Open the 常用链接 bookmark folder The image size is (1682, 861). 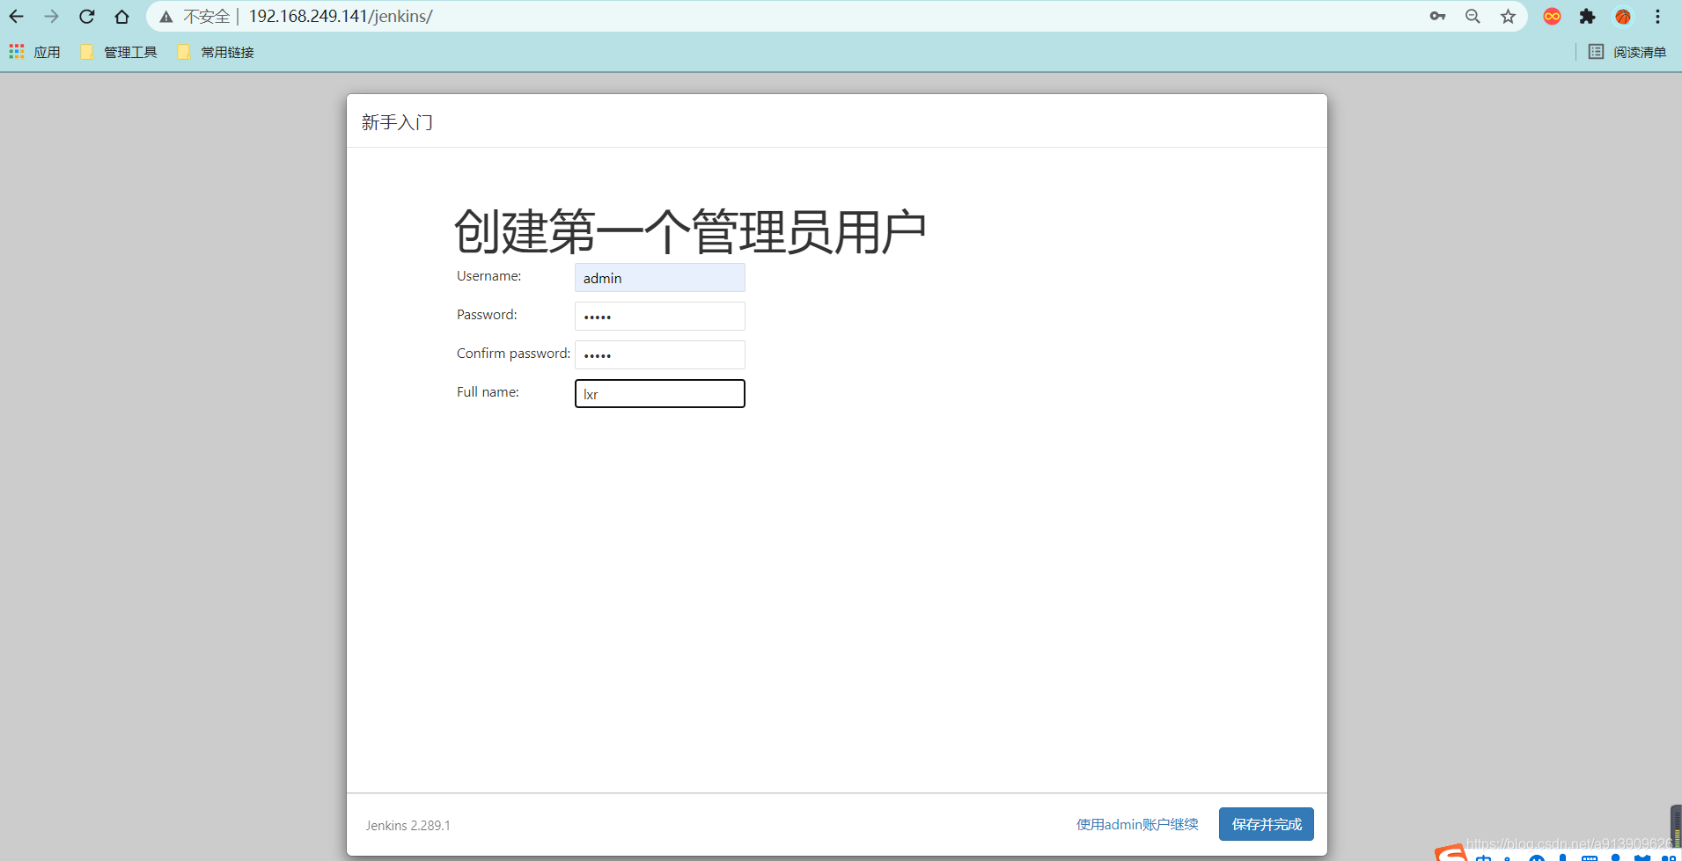coord(216,52)
